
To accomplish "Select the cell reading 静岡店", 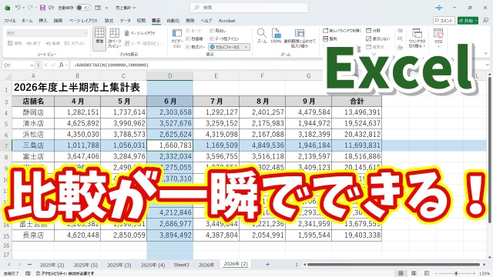I will point(33,112).
